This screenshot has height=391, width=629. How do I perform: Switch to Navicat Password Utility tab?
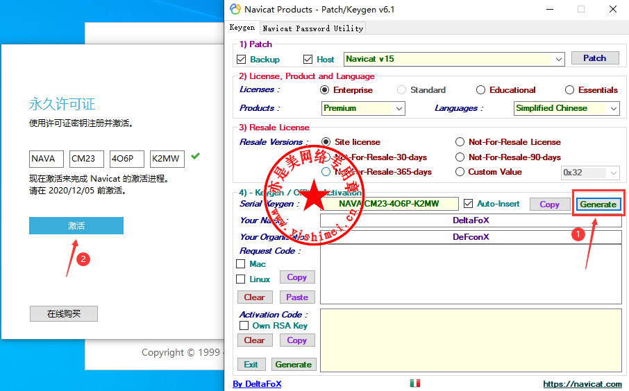pos(312,28)
